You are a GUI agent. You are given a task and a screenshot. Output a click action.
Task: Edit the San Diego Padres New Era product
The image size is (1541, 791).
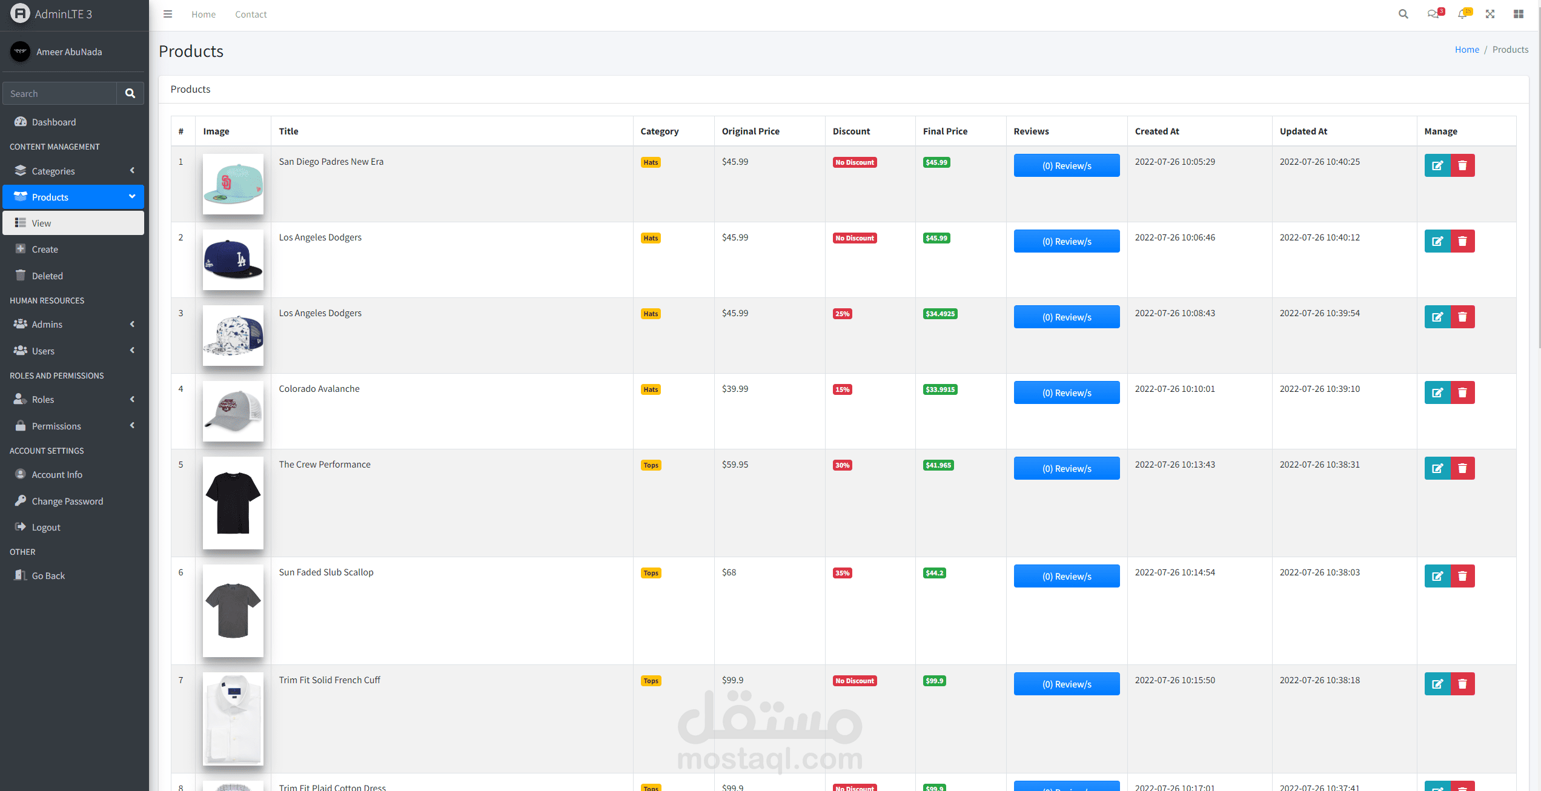[x=1437, y=165]
